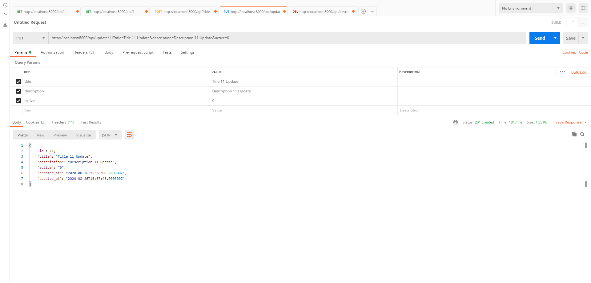The image size is (591, 283).
Task: Click the active param value '0'
Action: pos(304,101)
